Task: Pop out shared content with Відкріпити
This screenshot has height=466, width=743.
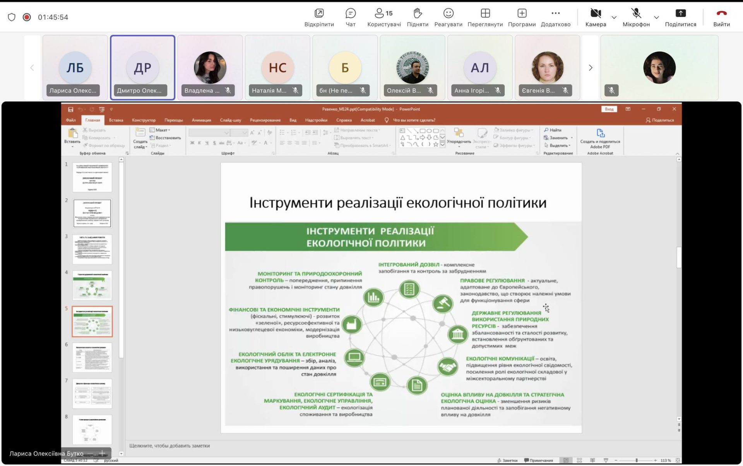Action: (x=319, y=17)
